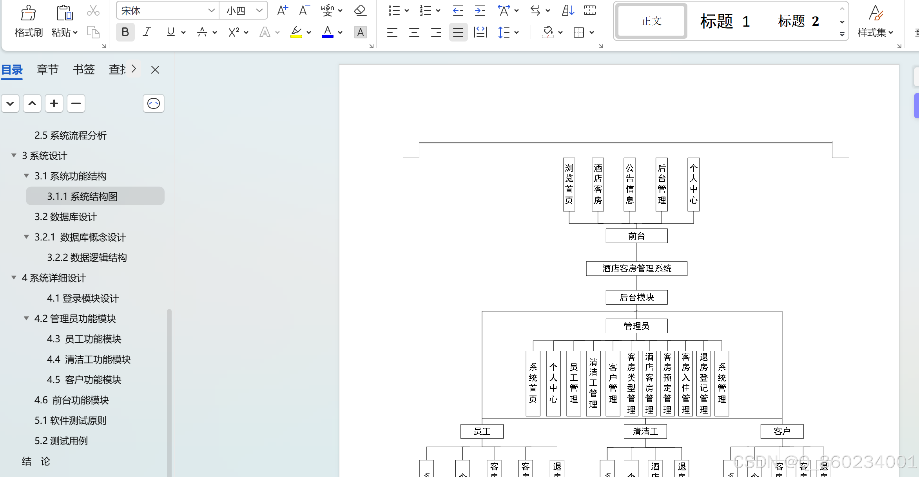
Task: Apply 标题 2 heading style
Action: pos(798,21)
